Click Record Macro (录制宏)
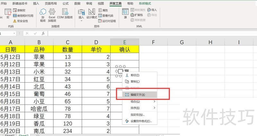Viewport: 257px width, 136px height. pyautogui.click(x=19, y=10)
